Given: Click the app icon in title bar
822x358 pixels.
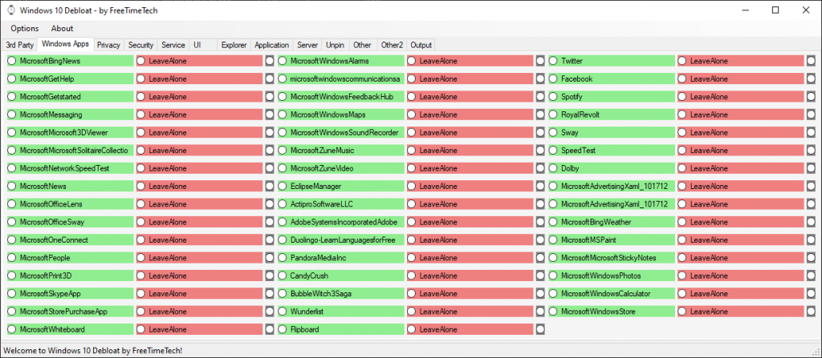Looking at the screenshot, I should coord(10,10).
